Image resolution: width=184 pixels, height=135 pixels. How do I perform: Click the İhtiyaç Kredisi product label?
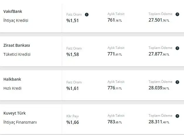(x=16, y=20)
